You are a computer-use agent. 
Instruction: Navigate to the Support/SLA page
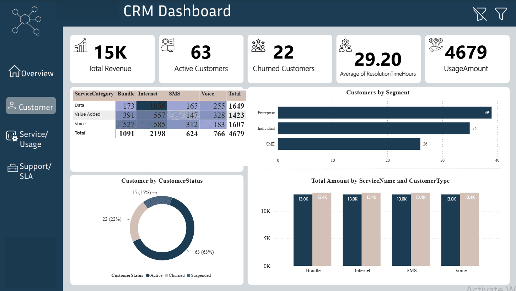pyautogui.click(x=29, y=171)
